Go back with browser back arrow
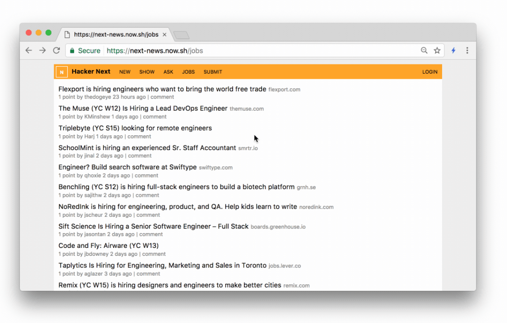The width and height of the screenshot is (507, 323). pos(29,51)
